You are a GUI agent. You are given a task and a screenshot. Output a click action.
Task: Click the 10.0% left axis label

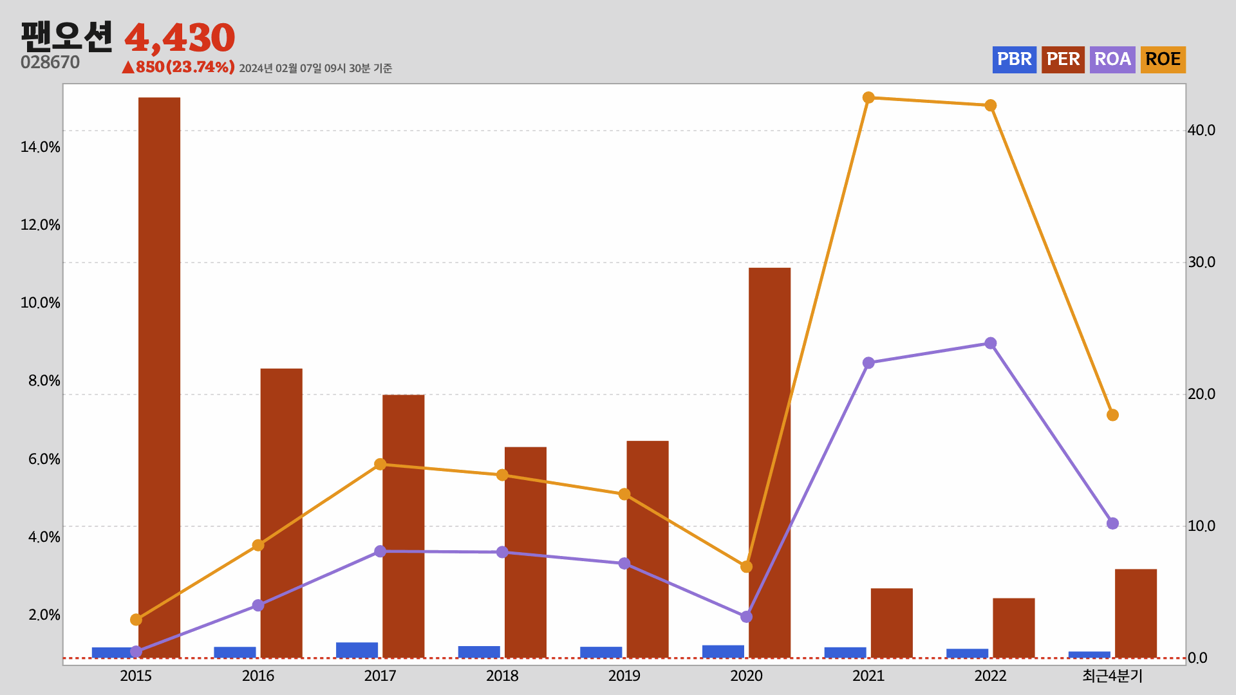click(41, 303)
